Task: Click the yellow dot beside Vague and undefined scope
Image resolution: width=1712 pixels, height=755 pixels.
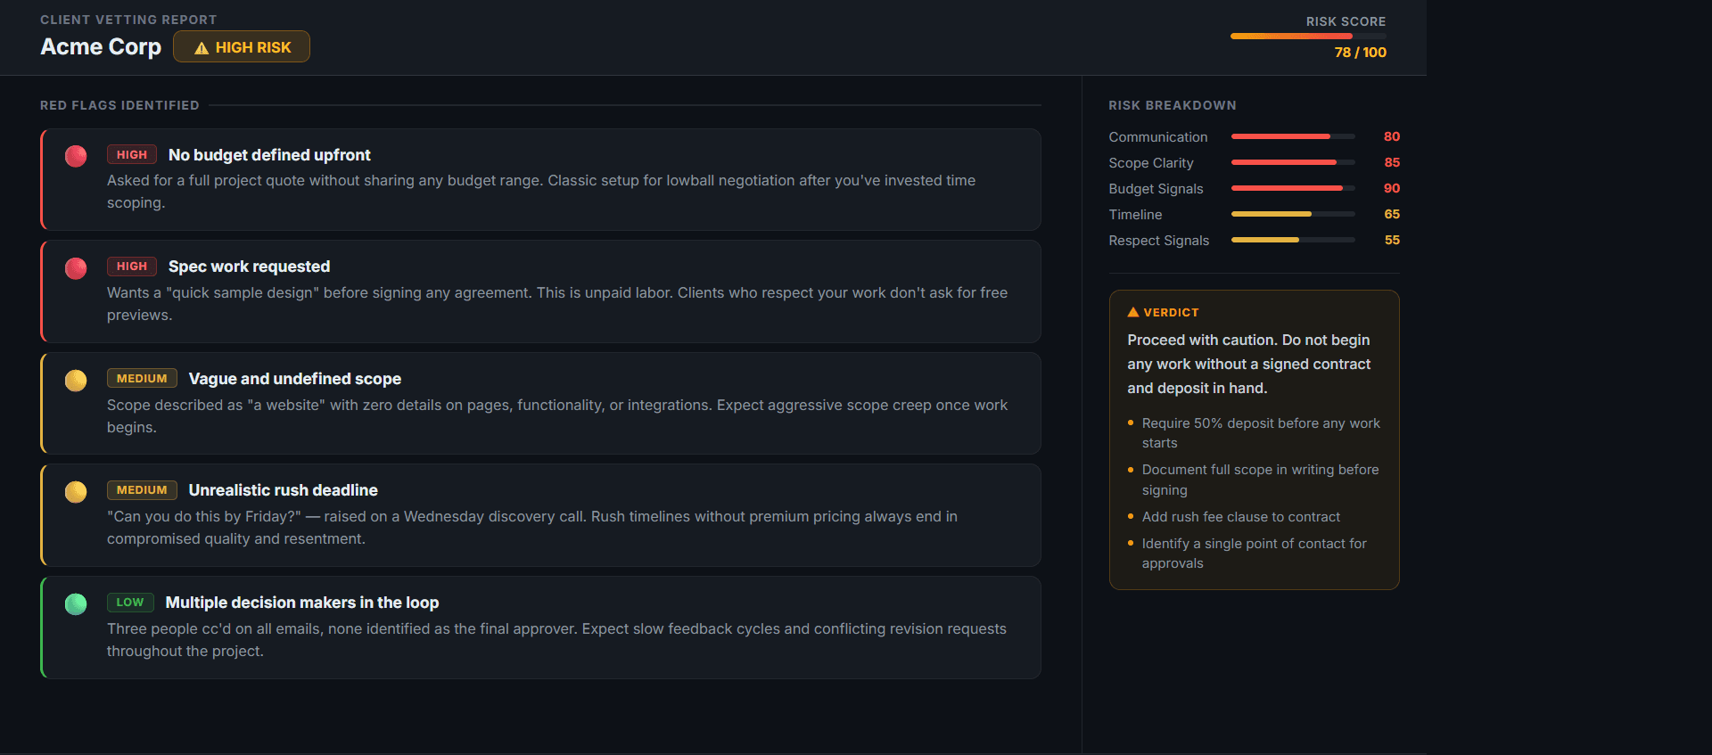Action: point(76,381)
